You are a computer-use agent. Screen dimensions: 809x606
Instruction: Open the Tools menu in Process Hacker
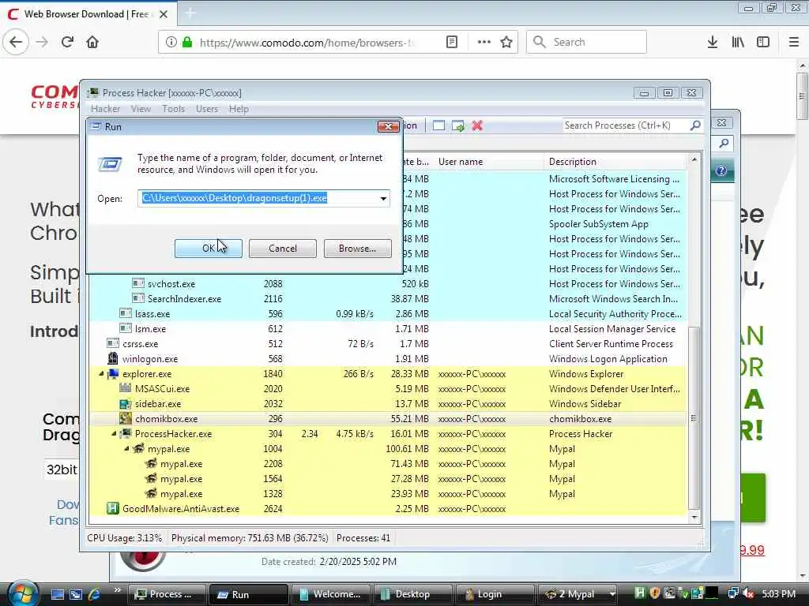pyautogui.click(x=173, y=109)
